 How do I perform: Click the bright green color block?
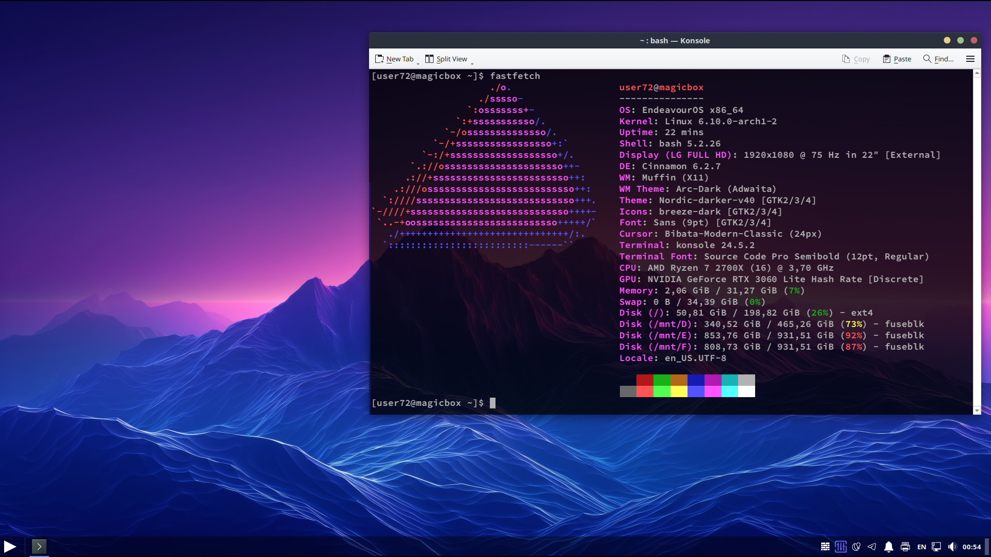[662, 391]
